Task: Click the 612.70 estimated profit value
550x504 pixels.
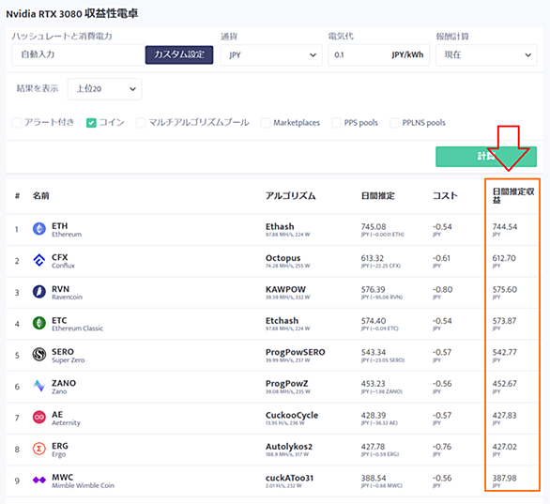Action: pyautogui.click(x=504, y=258)
